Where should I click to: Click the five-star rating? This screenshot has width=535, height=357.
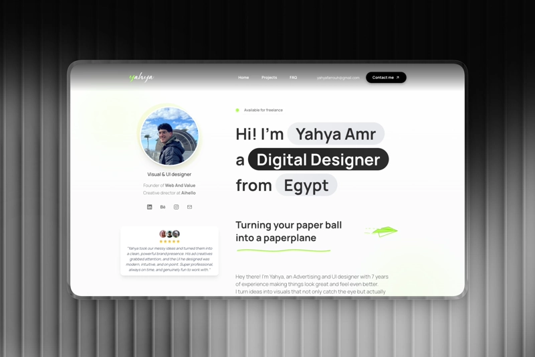coord(170,242)
